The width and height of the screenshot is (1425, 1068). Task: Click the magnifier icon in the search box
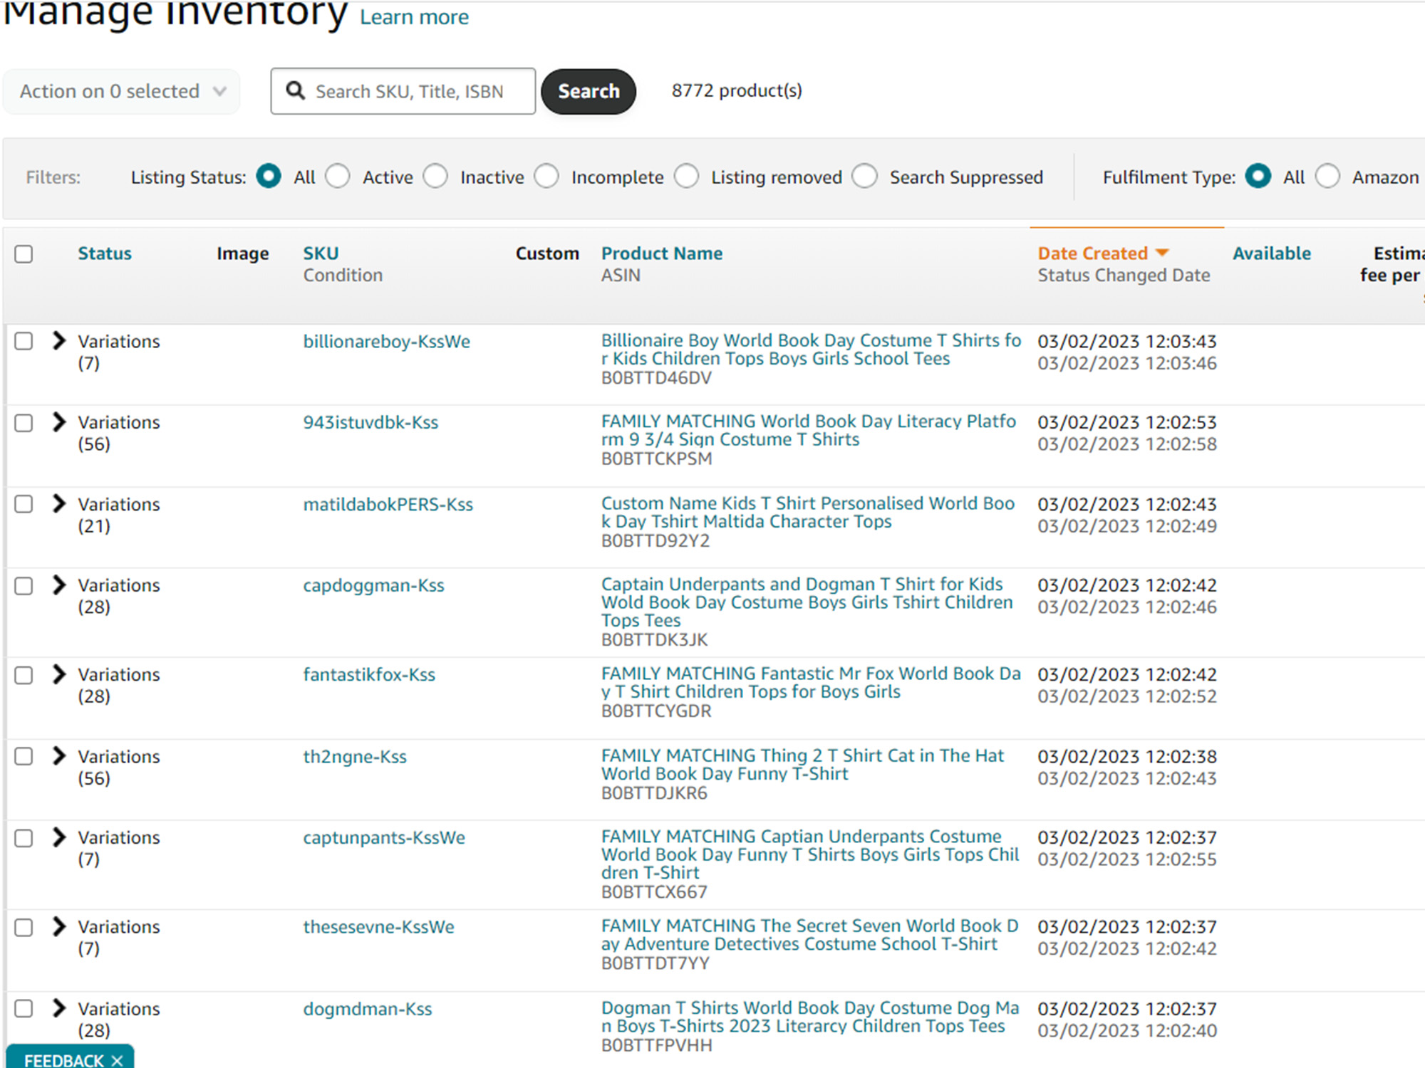pos(296,90)
